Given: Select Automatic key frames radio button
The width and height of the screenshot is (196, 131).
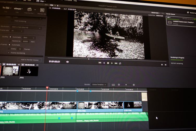Looking at the screenshot, I should pos(9,45).
